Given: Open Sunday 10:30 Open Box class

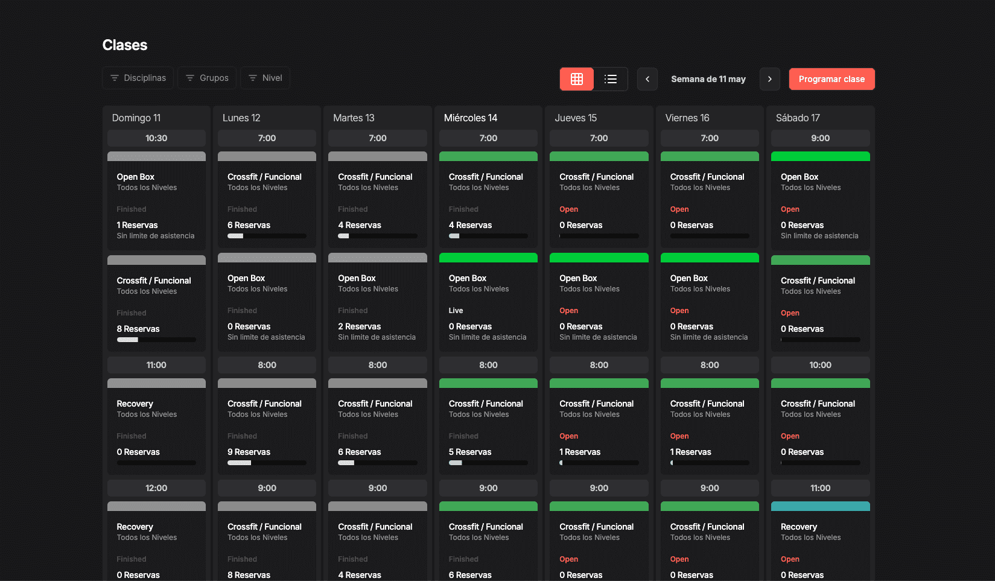Looking at the screenshot, I should pos(156,201).
